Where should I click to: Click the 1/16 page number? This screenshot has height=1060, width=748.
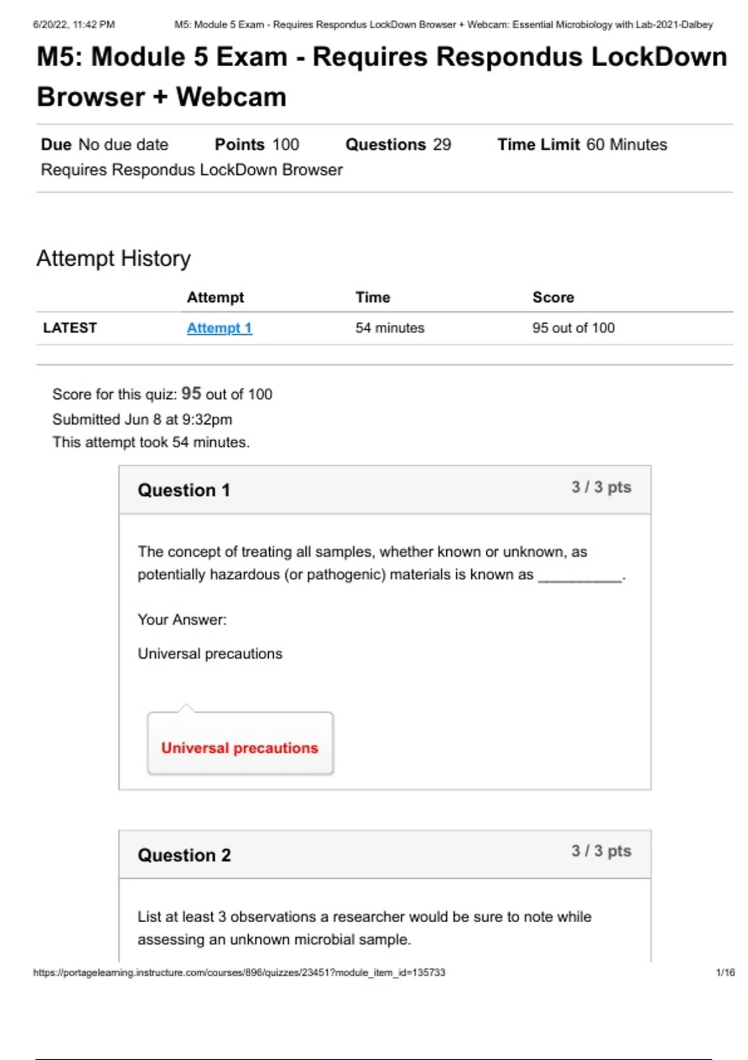(x=725, y=972)
